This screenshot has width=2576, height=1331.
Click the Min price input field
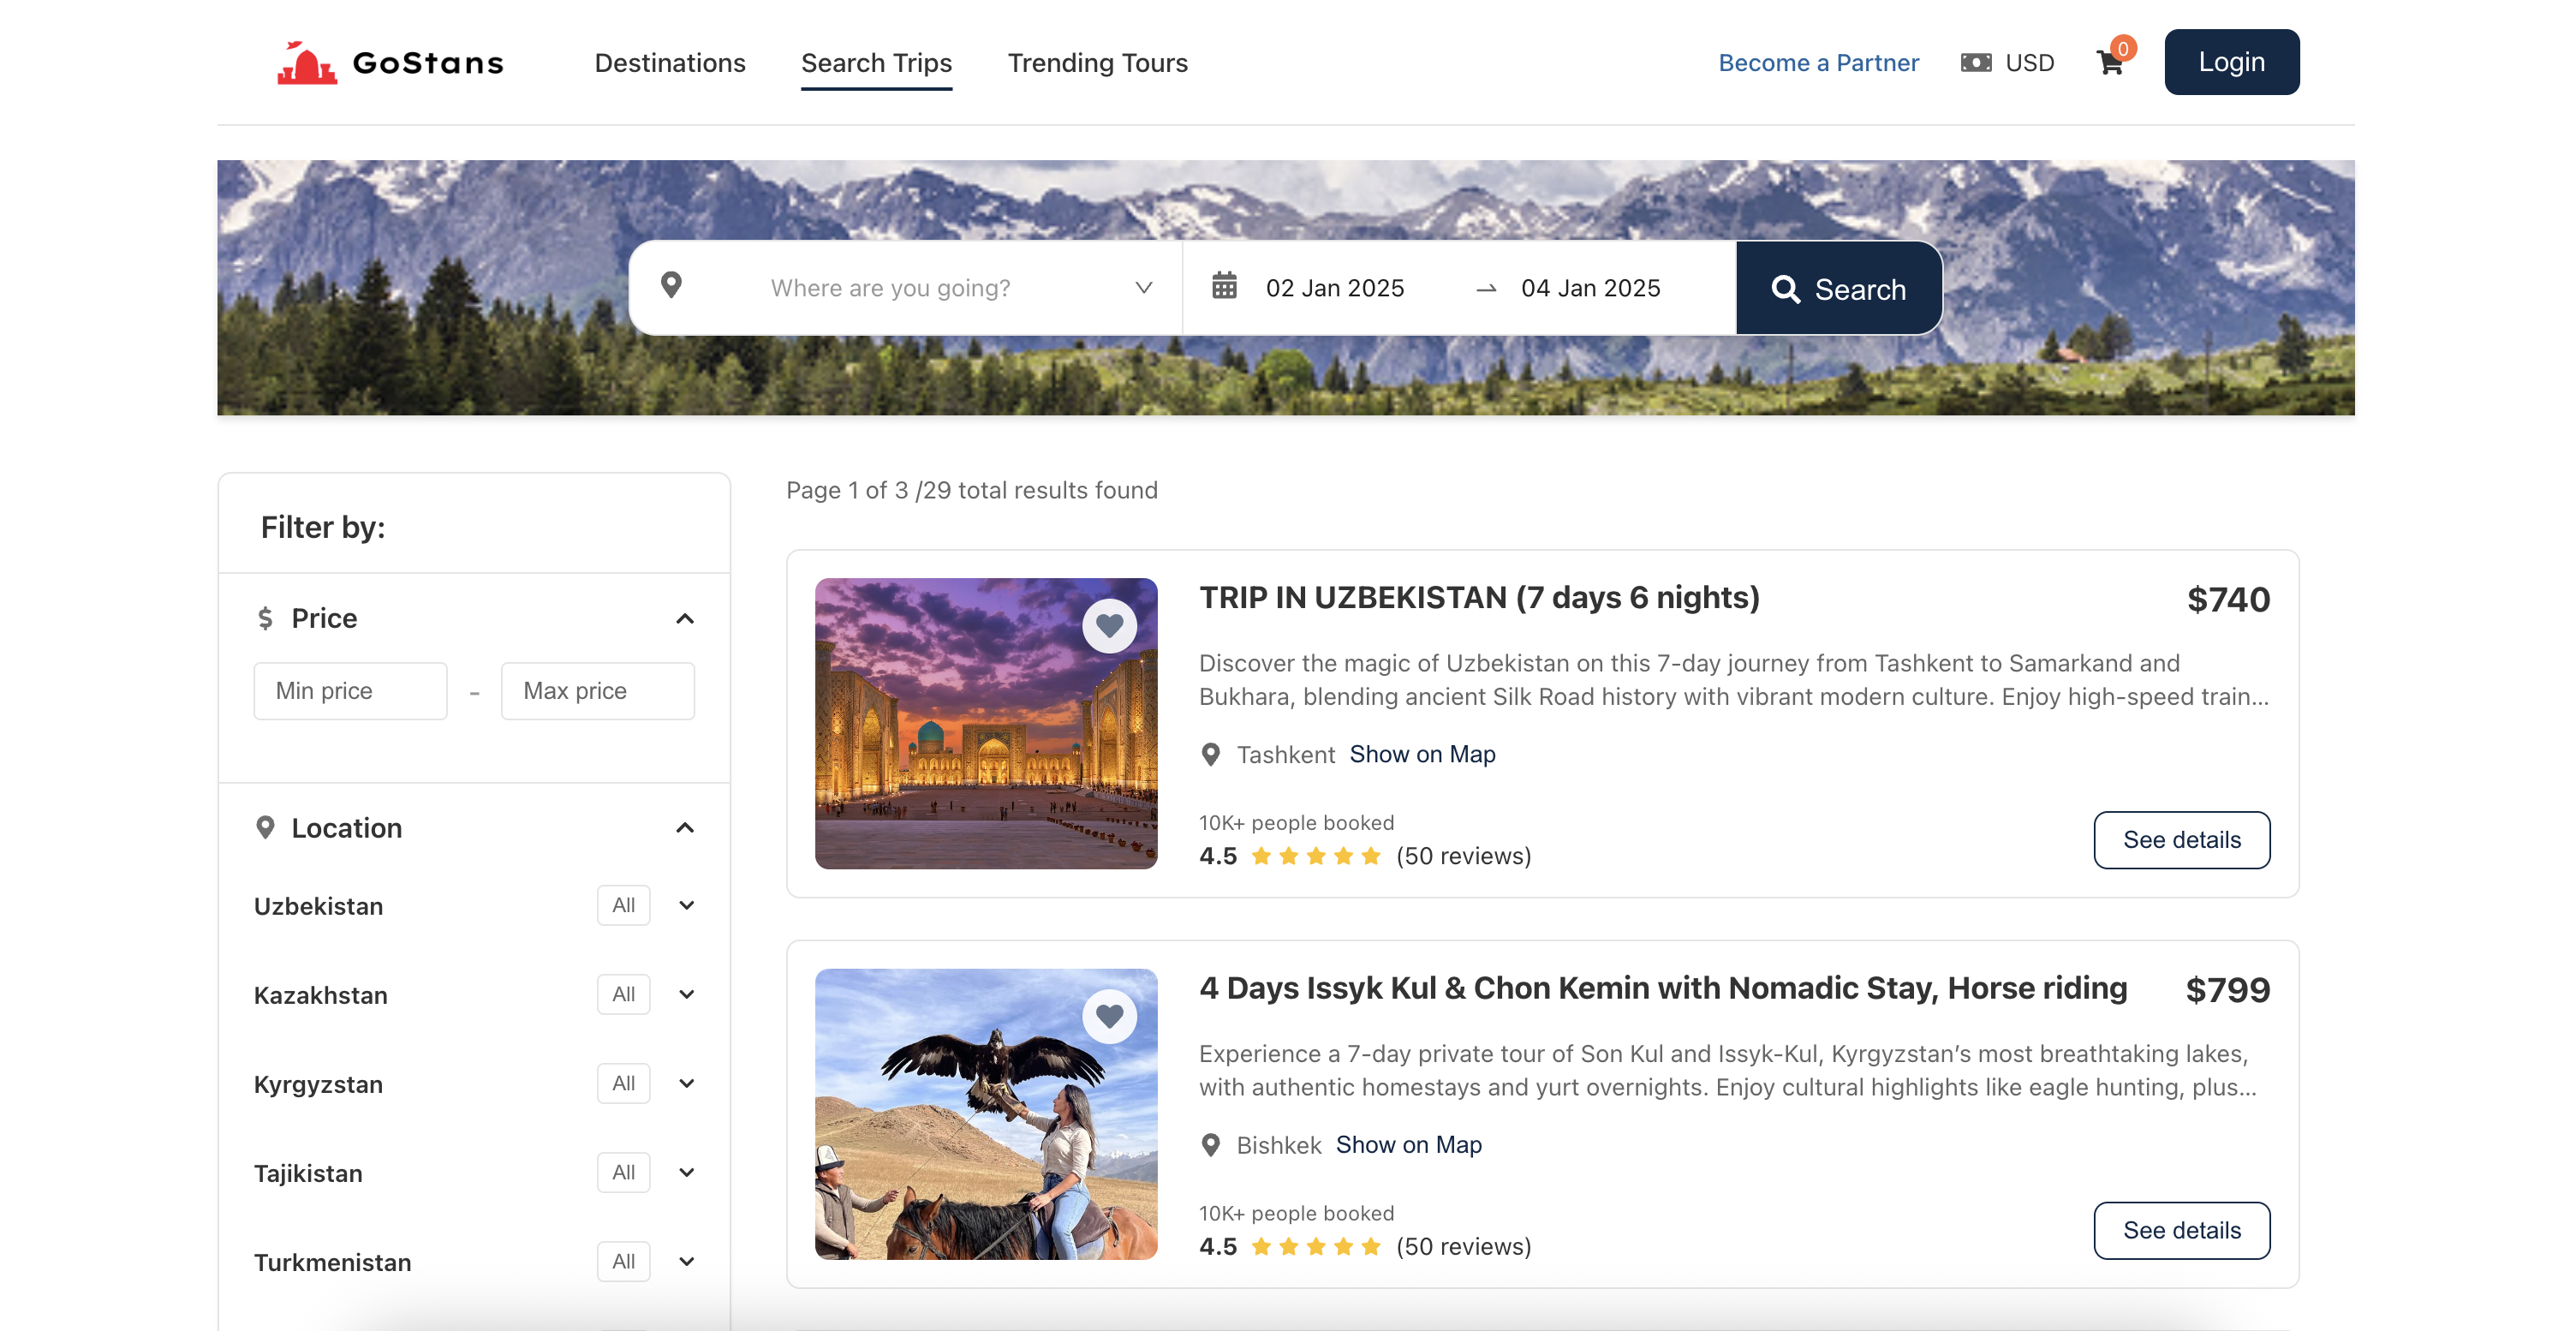click(350, 691)
